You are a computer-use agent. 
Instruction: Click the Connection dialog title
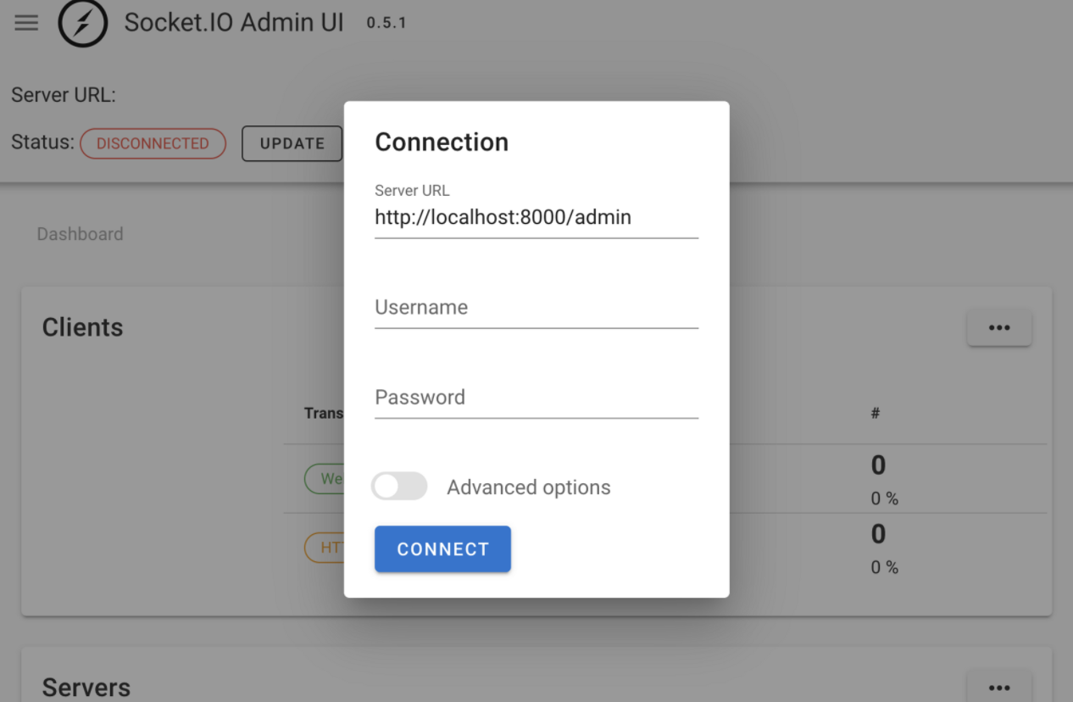[442, 142]
